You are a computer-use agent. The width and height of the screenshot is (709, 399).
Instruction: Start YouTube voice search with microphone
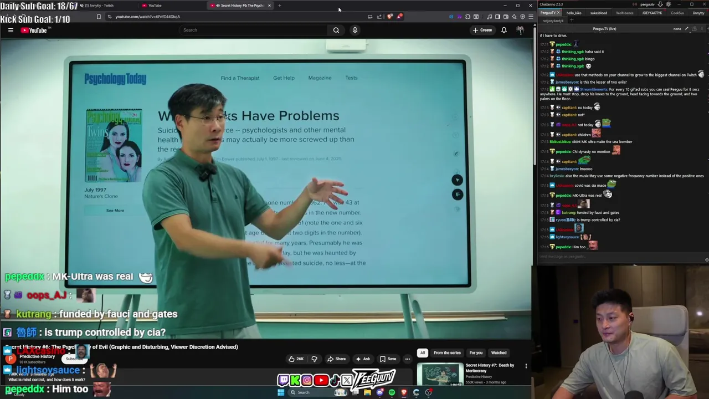tap(355, 30)
